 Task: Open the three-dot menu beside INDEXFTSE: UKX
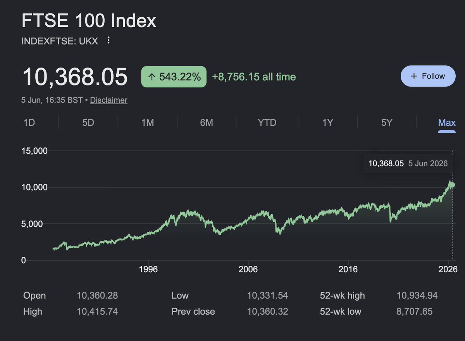[109, 40]
